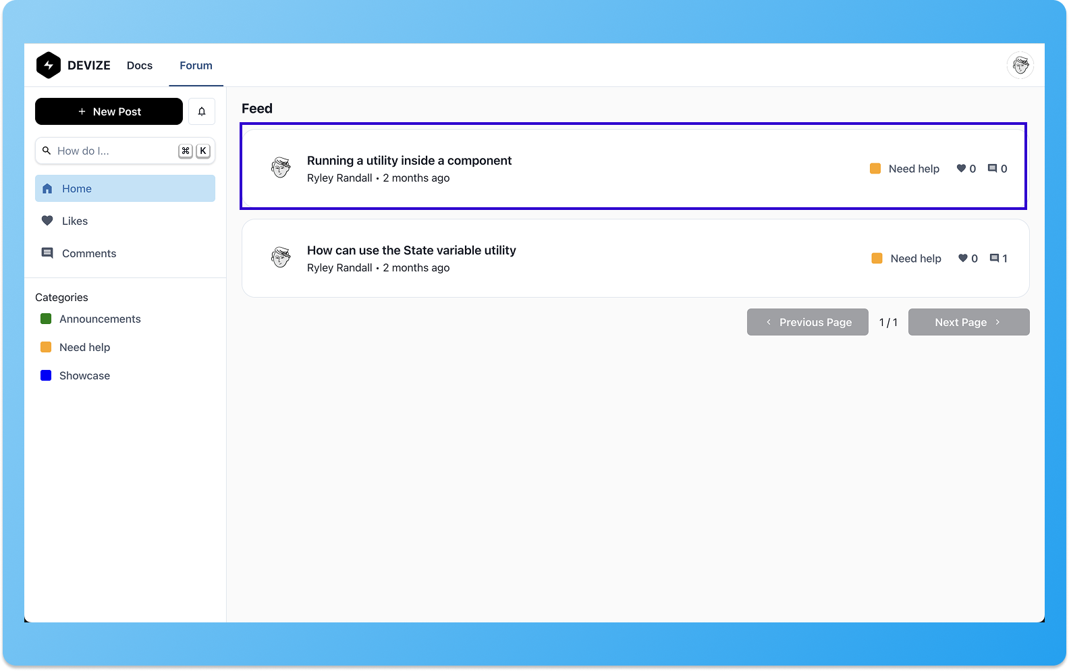The height and width of the screenshot is (671, 1069).
Task: Go to the Next Page
Action: [x=968, y=322]
